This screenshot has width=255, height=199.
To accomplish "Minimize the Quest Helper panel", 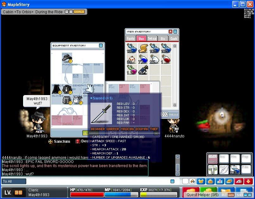I will tap(246, 195).
